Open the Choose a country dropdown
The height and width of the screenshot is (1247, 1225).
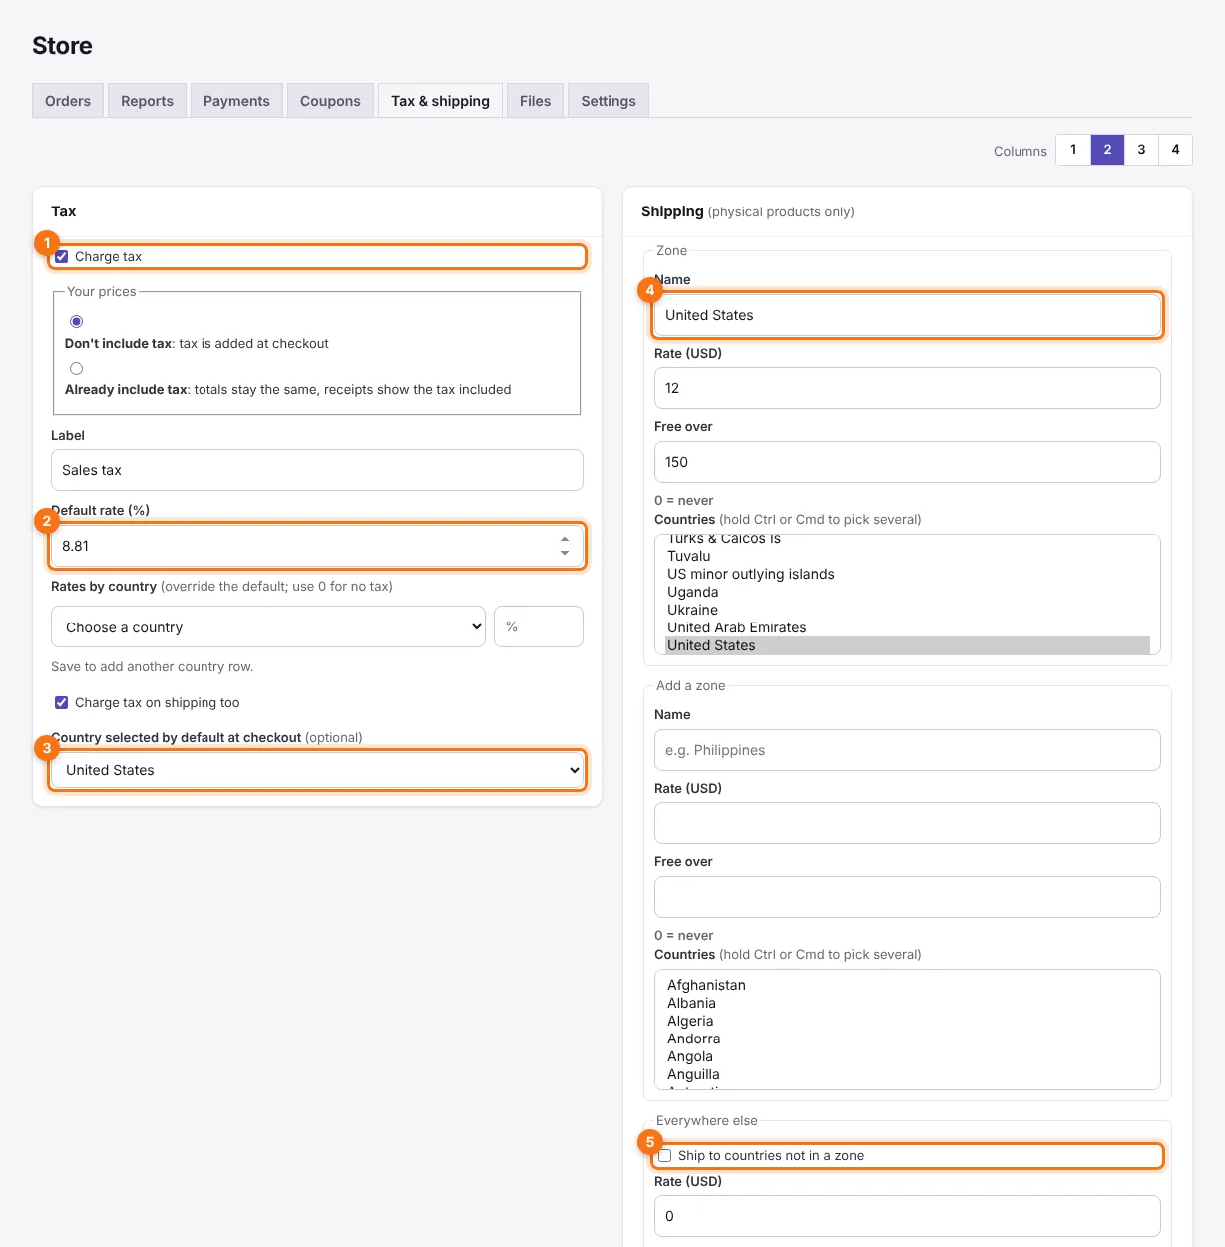[268, 626]
